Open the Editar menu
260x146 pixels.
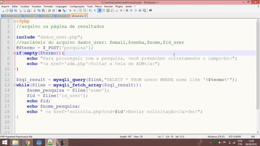coord(15,6)
